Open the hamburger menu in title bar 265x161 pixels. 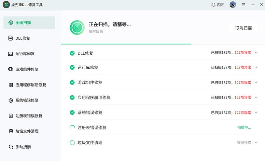coord(244,5)
